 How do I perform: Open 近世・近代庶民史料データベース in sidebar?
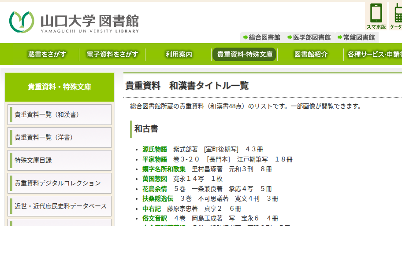(60, 206)
